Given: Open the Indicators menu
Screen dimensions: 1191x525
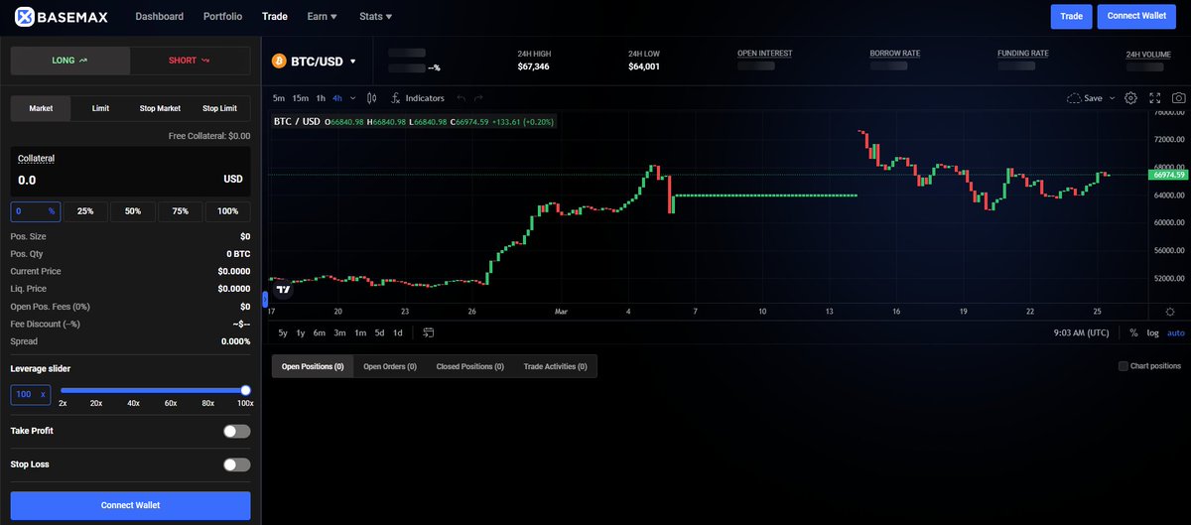Looking at the screenshot, I should click(418, 98).
